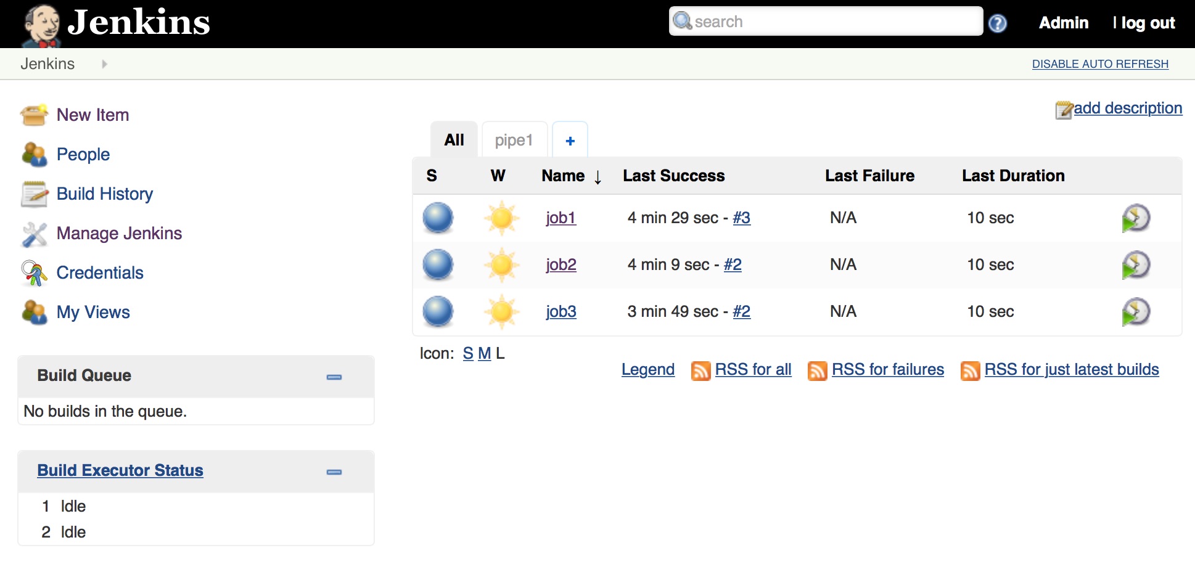Open the Admin user page
The width and height of the screenshot is (1195, 577).
pyautogui.click(x=1064, y=23)
